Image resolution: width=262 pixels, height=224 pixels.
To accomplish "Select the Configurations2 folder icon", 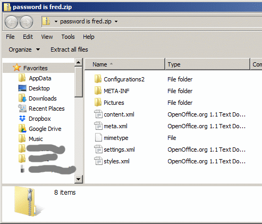I will tap(98, 79).
